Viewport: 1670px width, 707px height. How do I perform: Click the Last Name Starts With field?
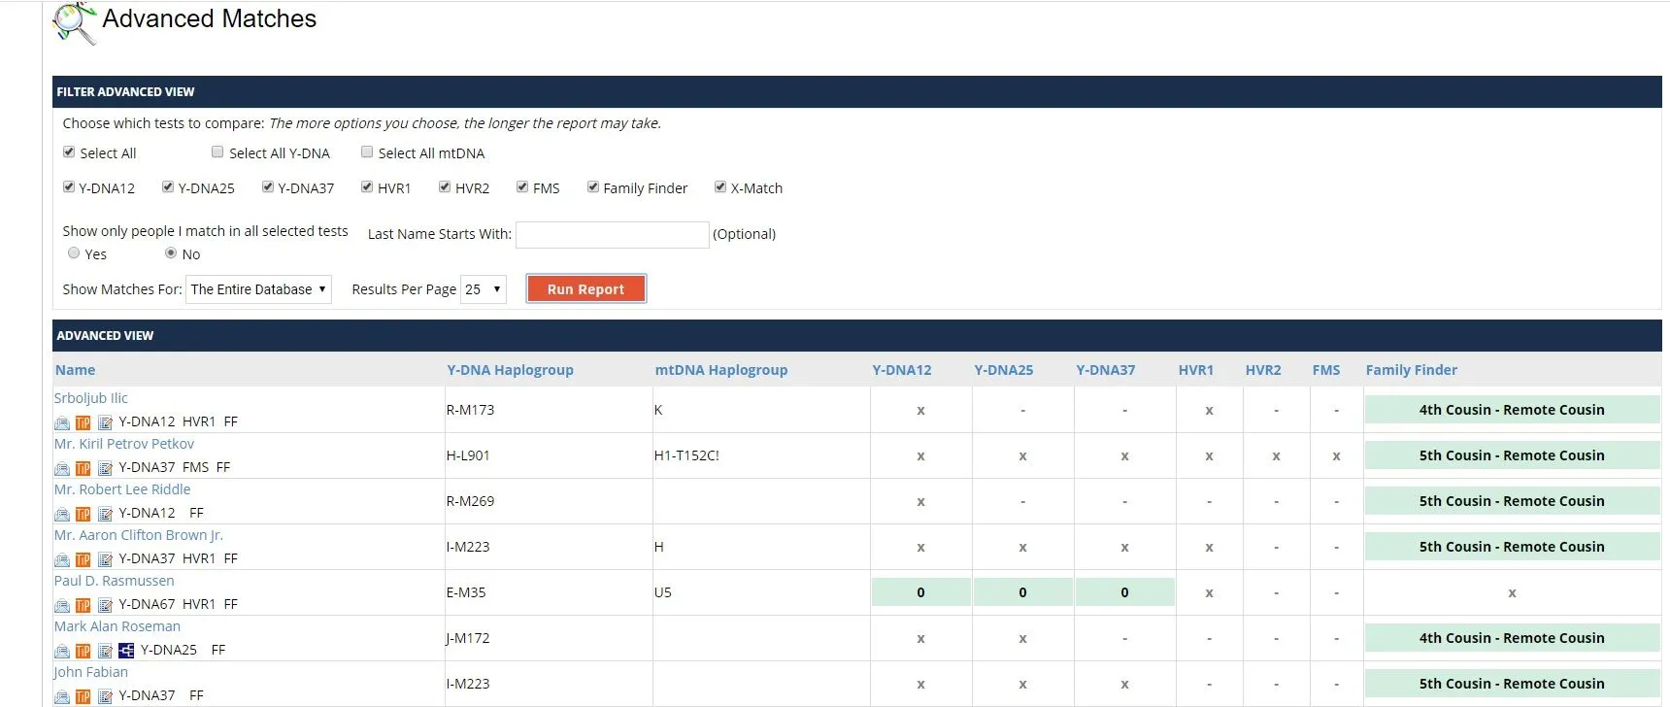[x=612, y=235]
